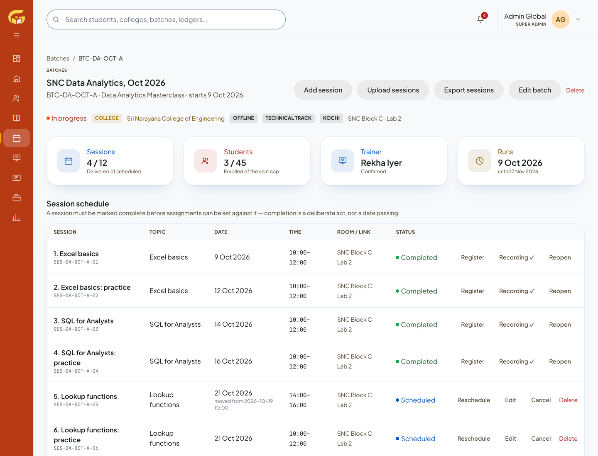Open the payment card icon in the sidebar
The image size is (598, 456).
point(17,178)
